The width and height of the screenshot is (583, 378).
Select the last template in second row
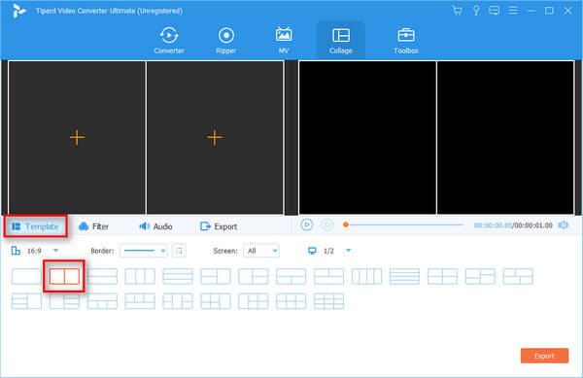point(328,301)
